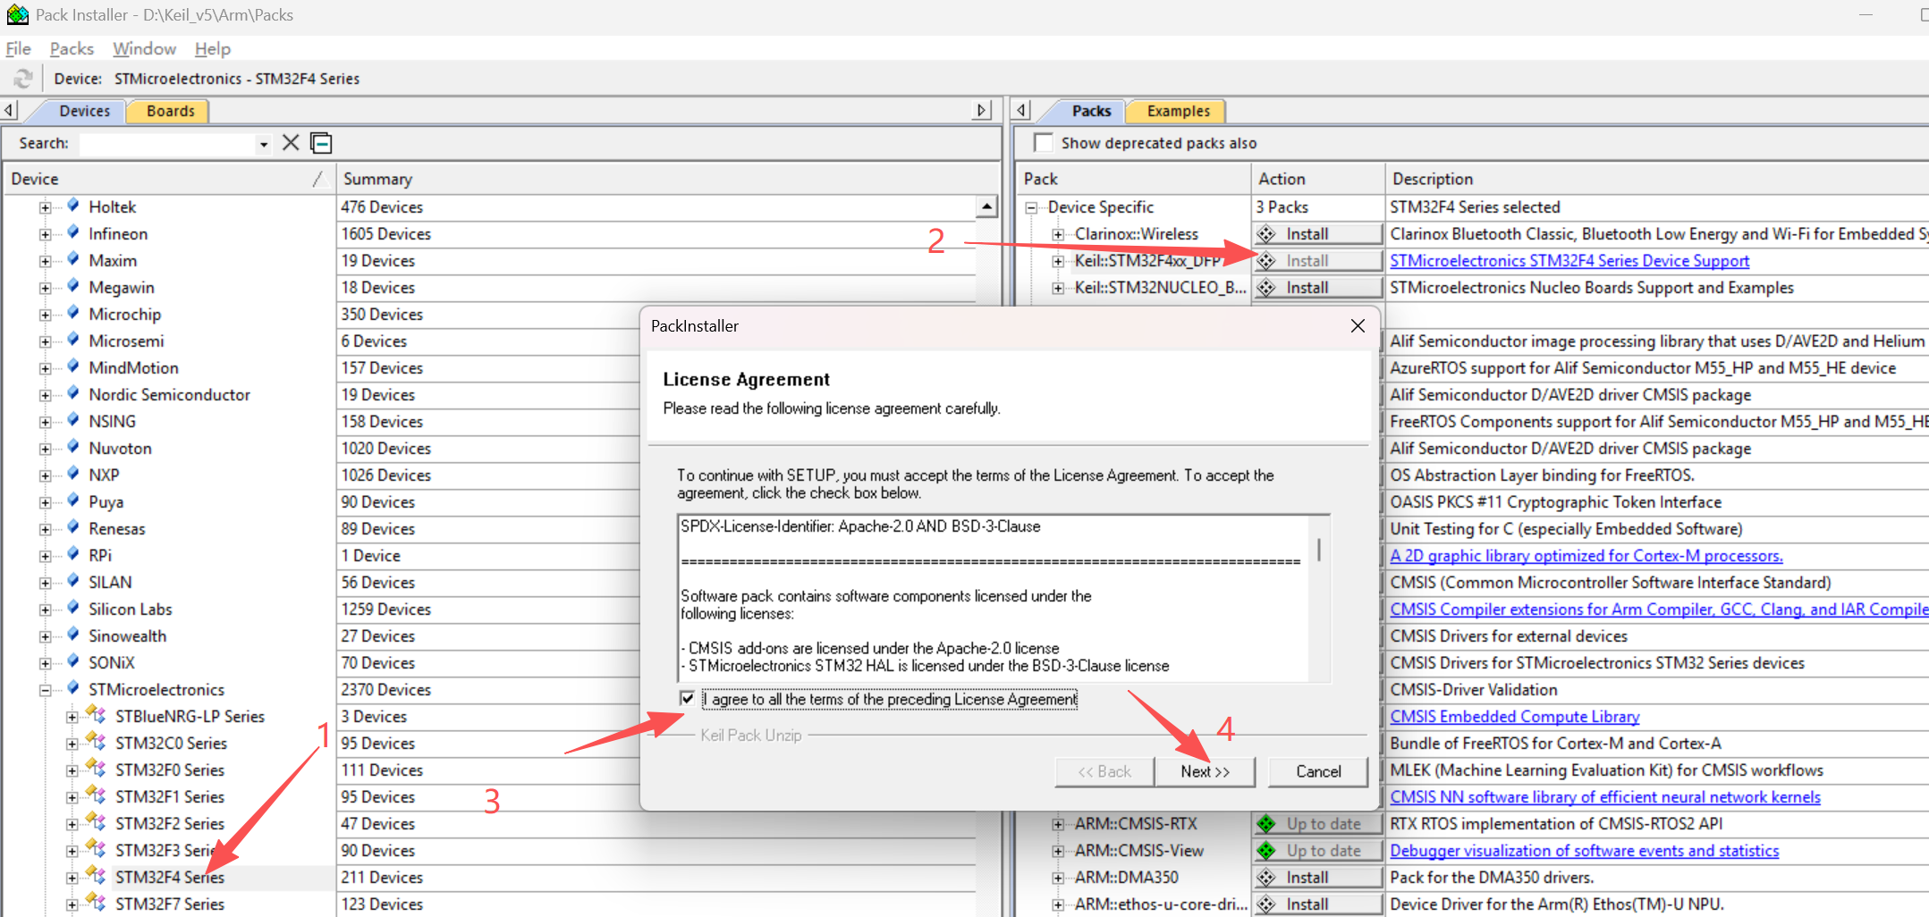The image size is (1929, 917).
Task: Click Install button for Clarinox::Wireless
Action: click(x=1317, y=234)
